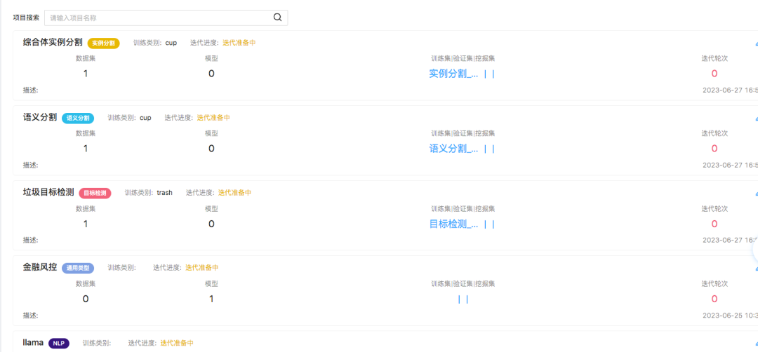This screenshot has height=352, width=758.
Task: Open the 垃圾目标检测 project
Action: click(48, 192)
